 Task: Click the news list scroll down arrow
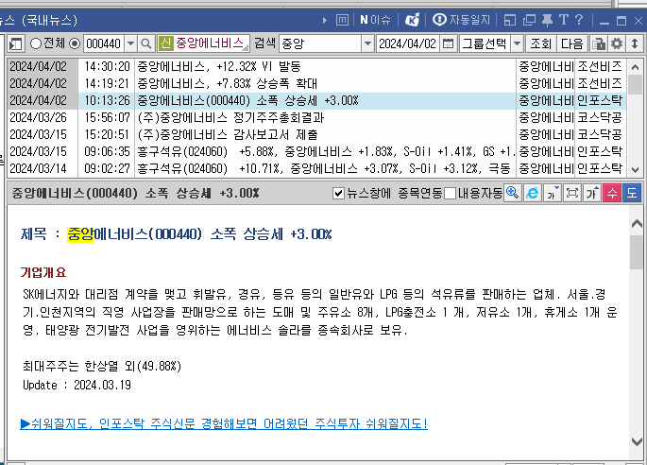(x=635, y=169)
